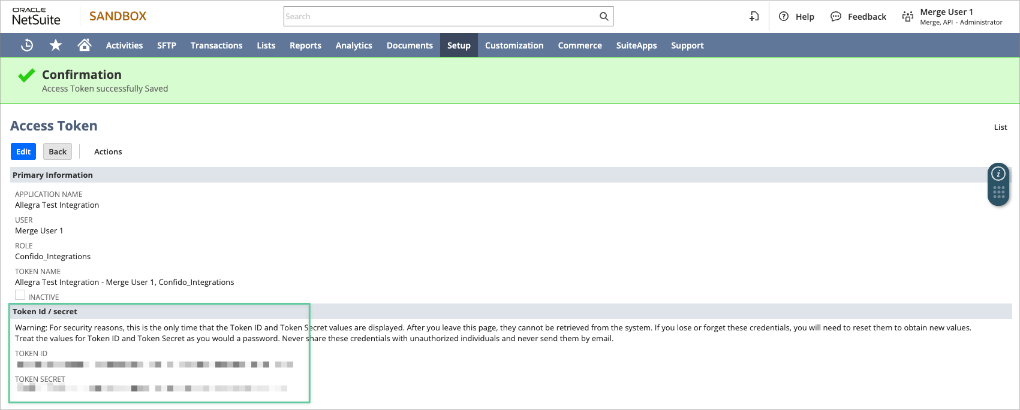Viewport: 1020px width, 410px height.
Task: Click the Oracle NetSuite logo
Action: click(37, 16)
